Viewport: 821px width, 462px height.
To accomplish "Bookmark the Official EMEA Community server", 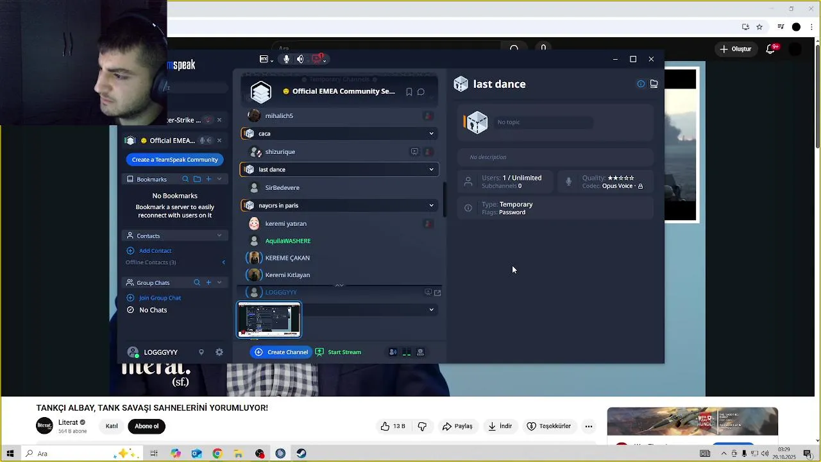I will [x=409, y=92].
